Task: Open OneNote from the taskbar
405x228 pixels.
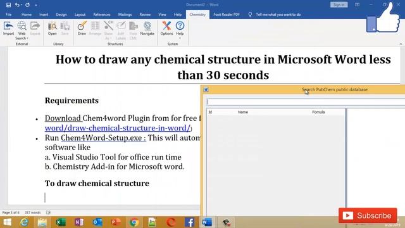Action: 79,222
